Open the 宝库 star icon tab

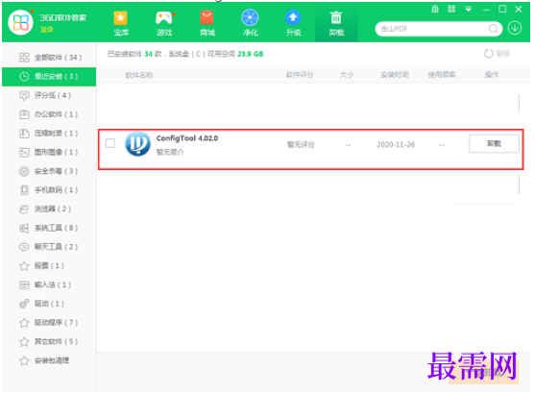121,23
